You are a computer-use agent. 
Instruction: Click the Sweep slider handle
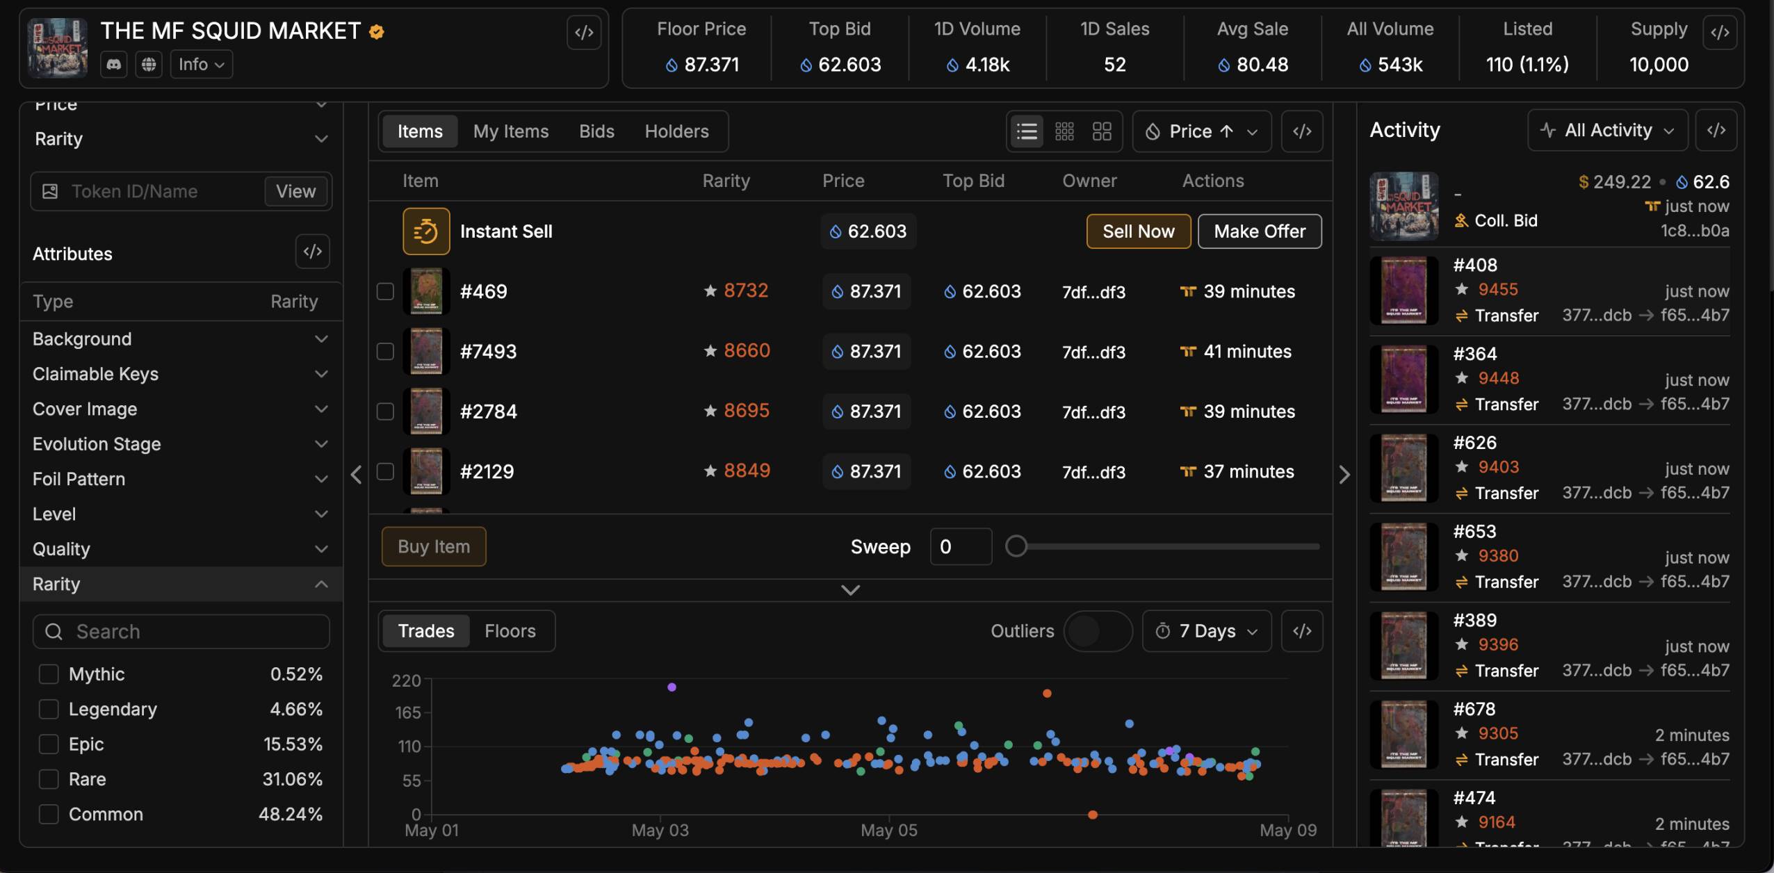(1016, 546)
